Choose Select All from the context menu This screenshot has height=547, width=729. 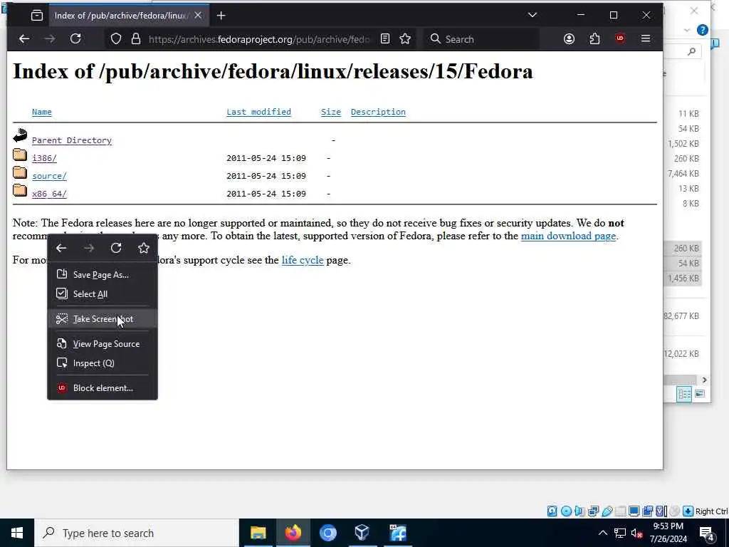tap(103, 294)
